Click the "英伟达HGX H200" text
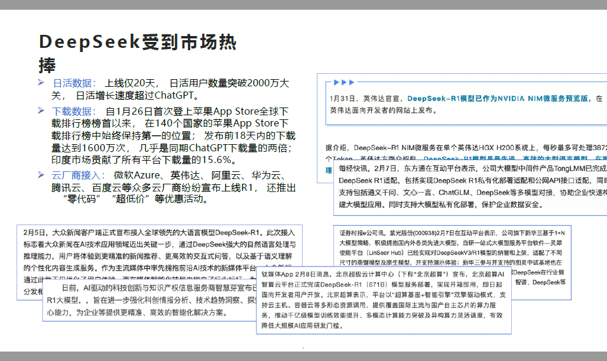This screenshot has width=607, height=361. pos(485,148)
